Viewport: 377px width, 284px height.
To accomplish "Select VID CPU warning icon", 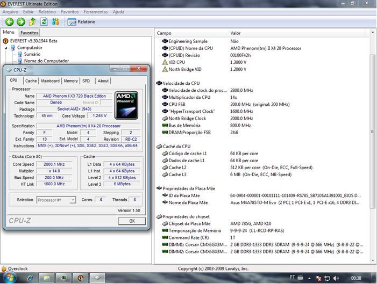I will coord(165,62).
